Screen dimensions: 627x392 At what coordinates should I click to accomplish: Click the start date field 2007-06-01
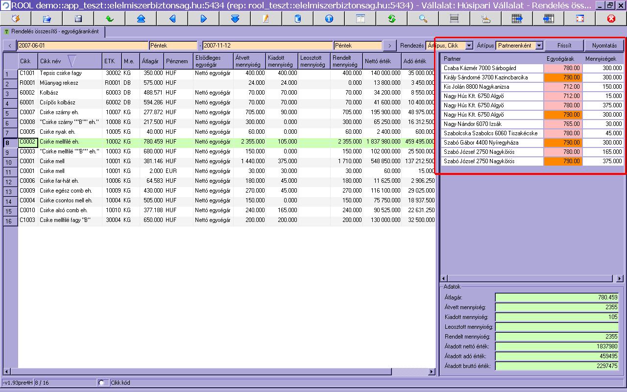pos(82,46)
